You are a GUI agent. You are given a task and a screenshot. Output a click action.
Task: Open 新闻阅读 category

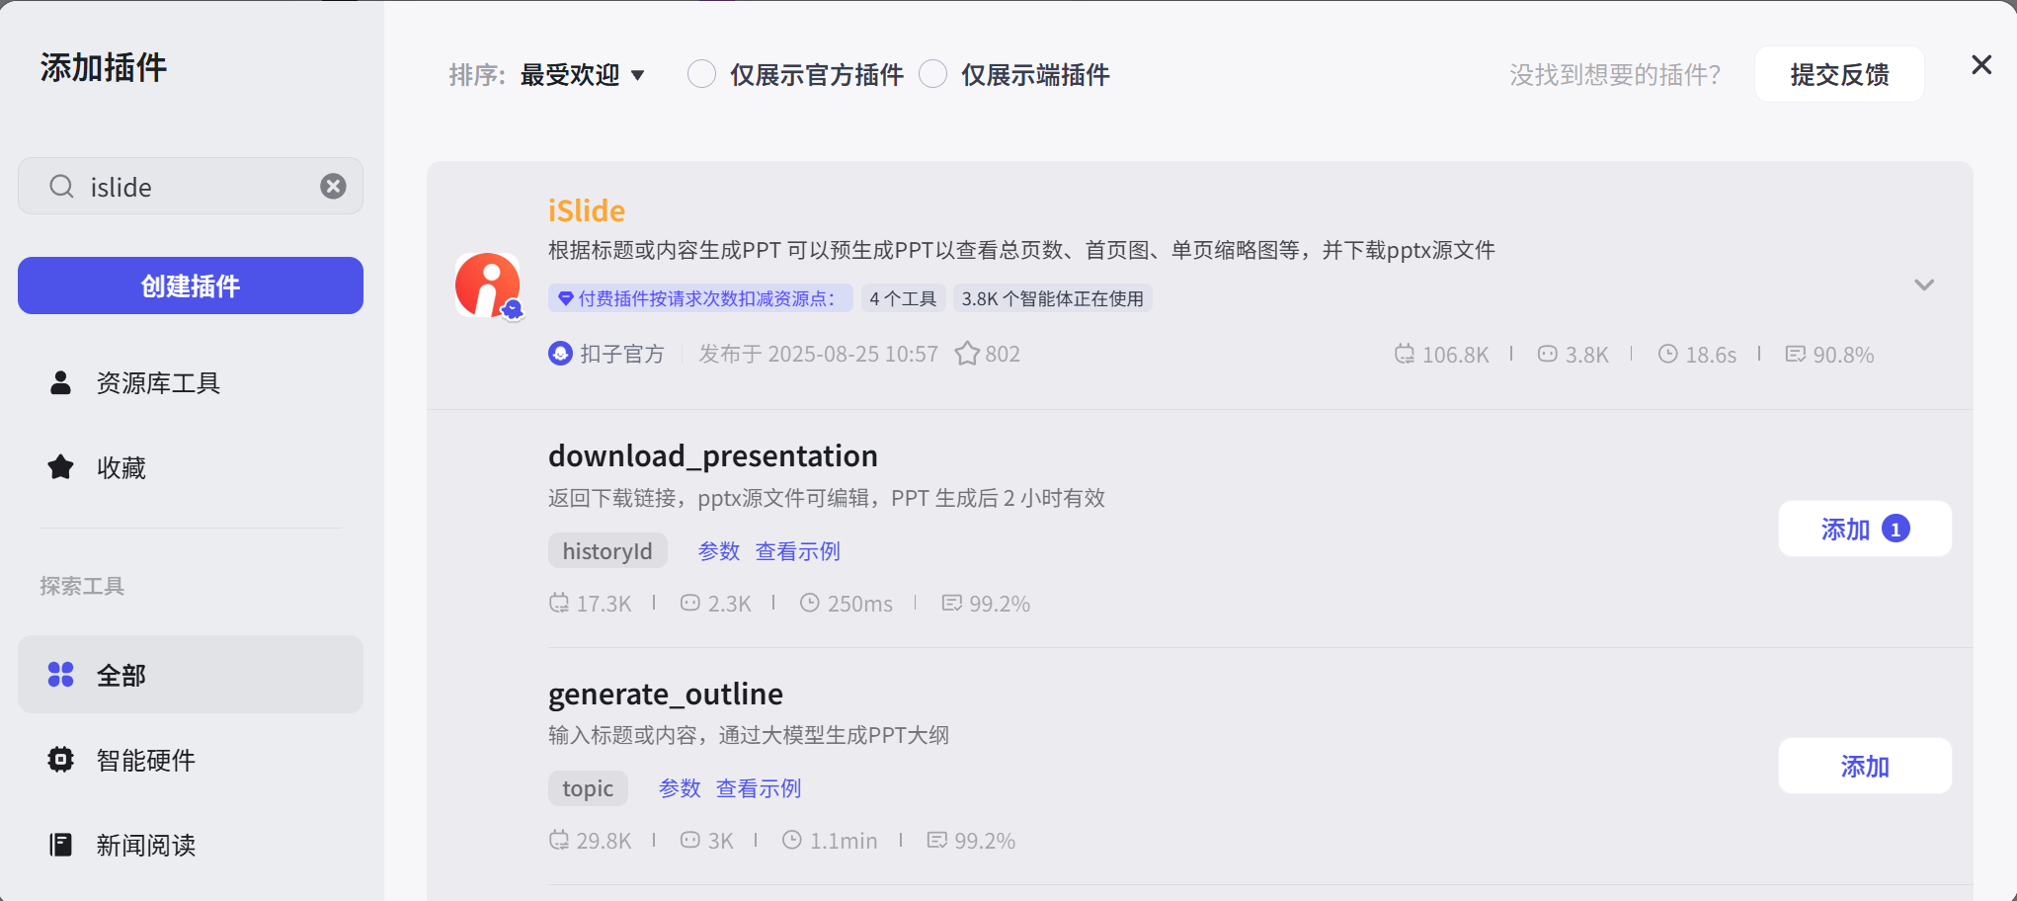(x=145, y=845)
